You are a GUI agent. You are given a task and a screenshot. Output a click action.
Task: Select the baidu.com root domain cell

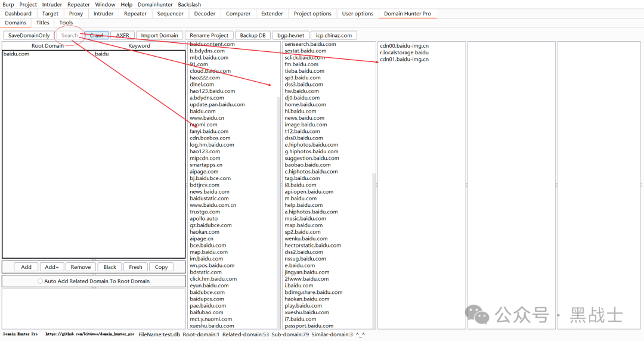coord(48,54)
